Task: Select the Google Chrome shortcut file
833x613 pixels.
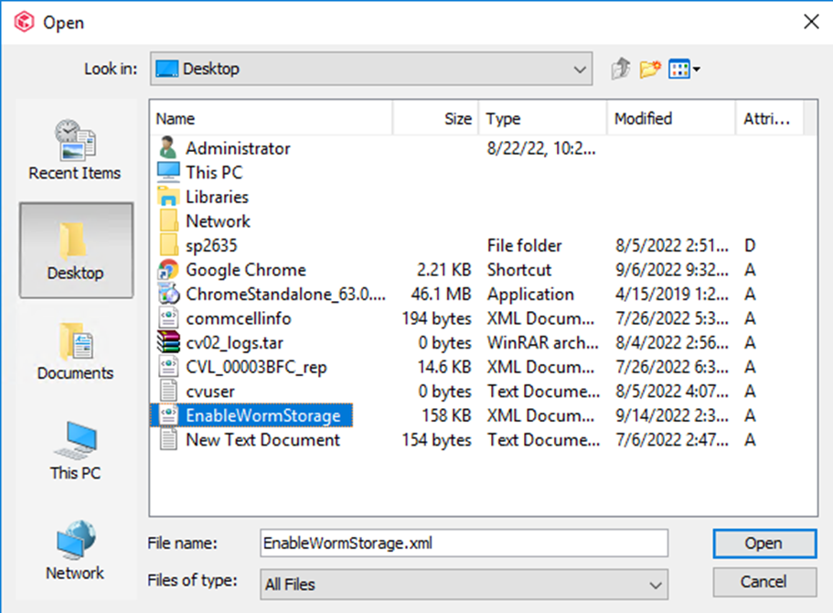Action: pyautogui.click(x=245, y=270)
